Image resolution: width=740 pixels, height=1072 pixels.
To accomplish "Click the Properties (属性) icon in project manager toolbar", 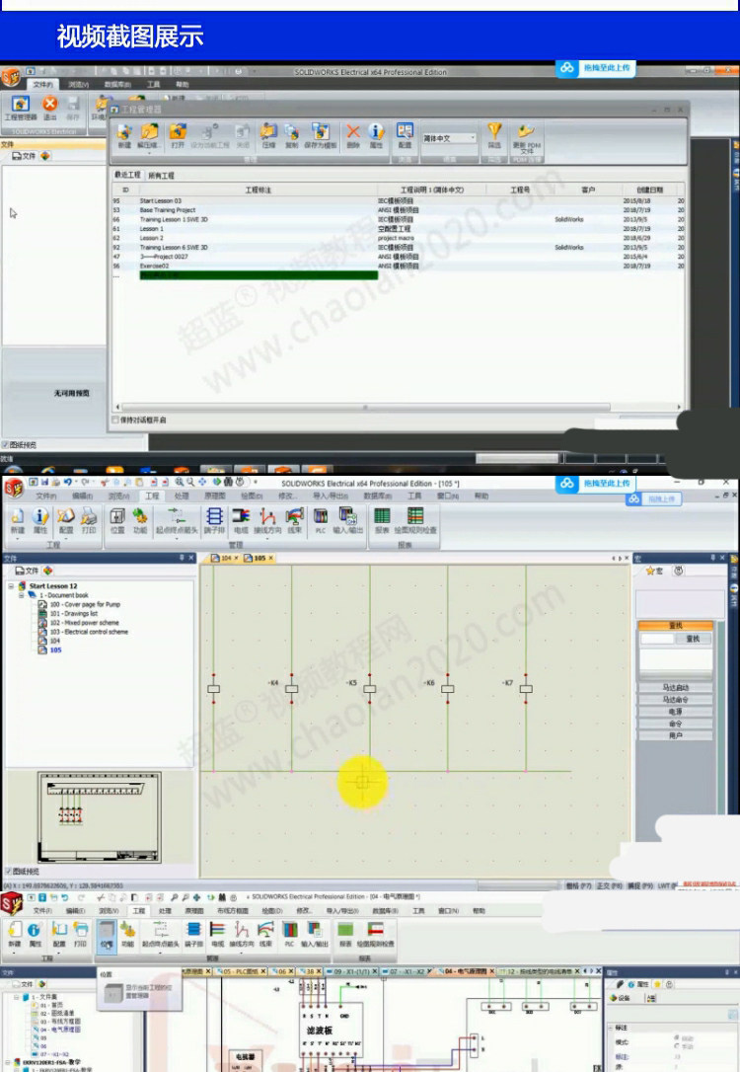I will (x=376, y=135).
